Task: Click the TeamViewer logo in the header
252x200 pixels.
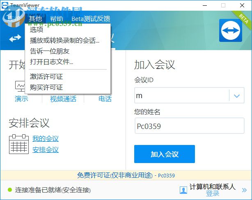Action: pyautogui.click(x=231, y=30)
